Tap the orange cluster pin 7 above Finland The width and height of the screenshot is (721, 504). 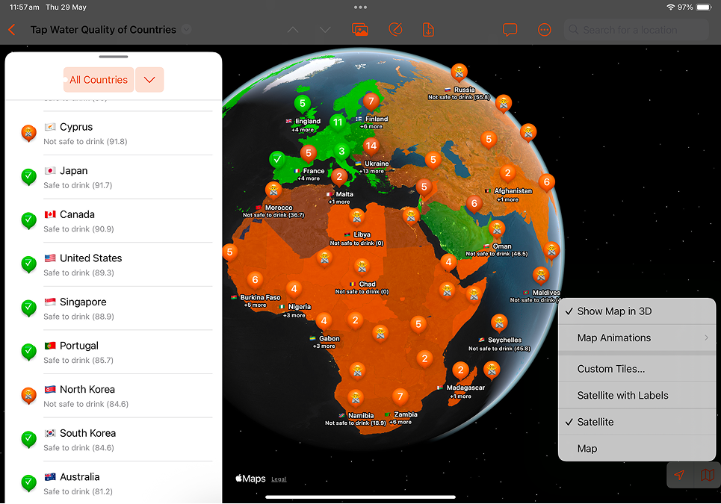(x=371, y=101)
